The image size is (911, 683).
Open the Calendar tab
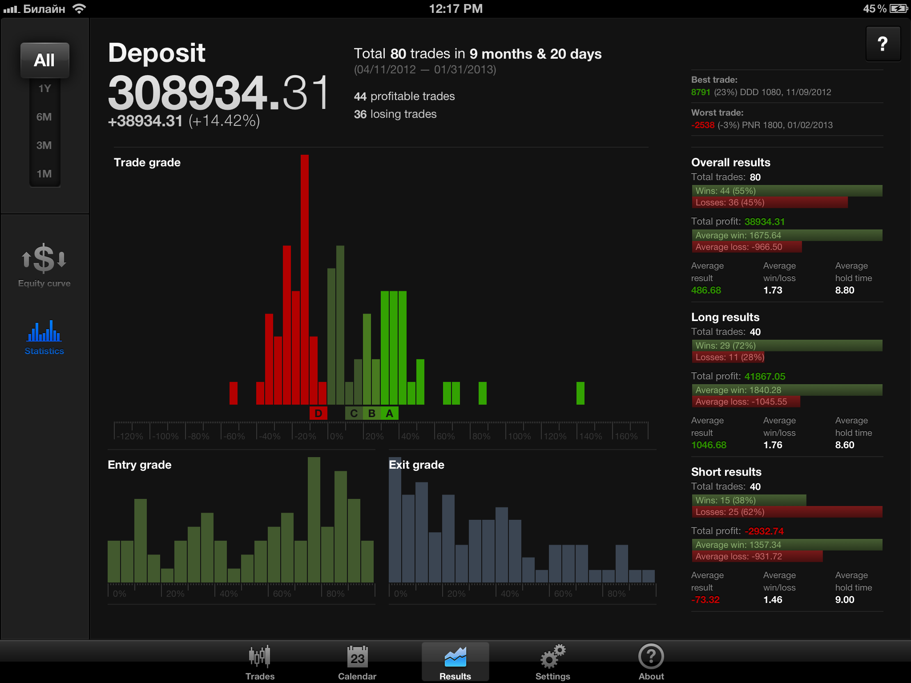(x=357, y=662)
